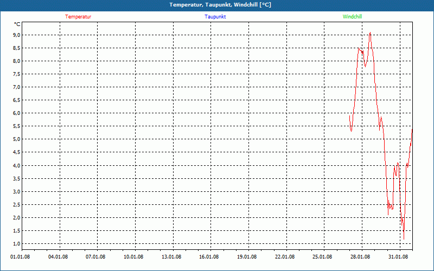Click the 22.01.08 date label
The image size is (434, 271).
[x=285, y=256]
